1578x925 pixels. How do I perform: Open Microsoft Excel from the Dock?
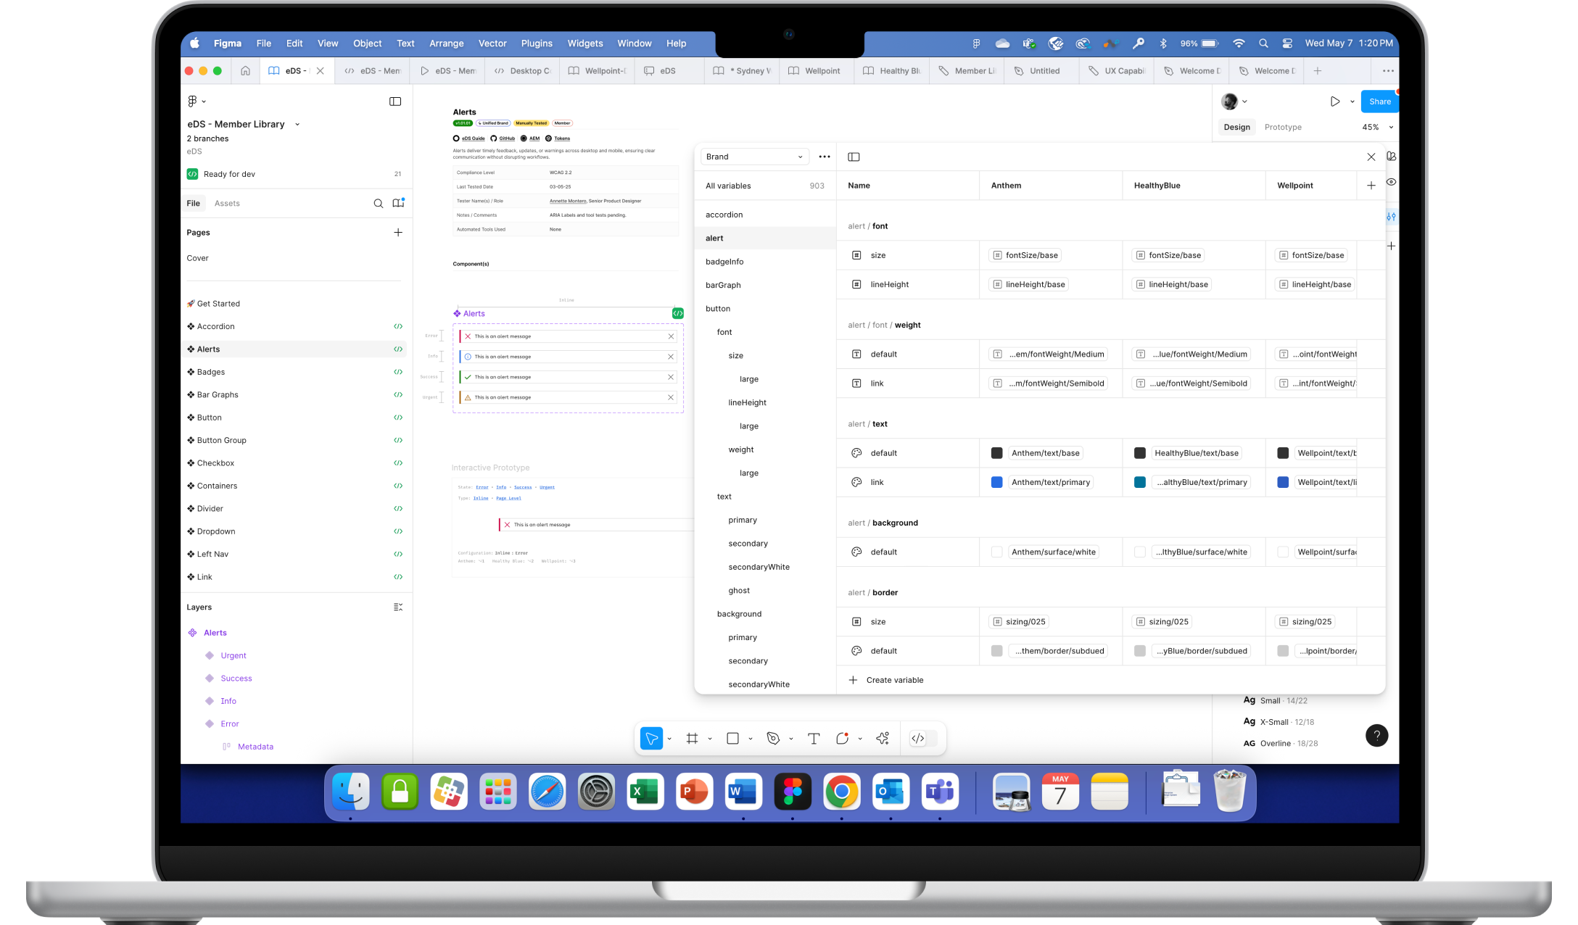645,792
